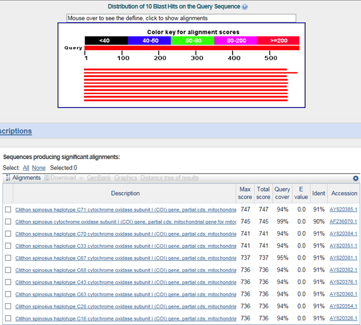This screenshot has width=361, height=325.
Task: Tick checkbox for haplotype C68 row
Action: 8,270
